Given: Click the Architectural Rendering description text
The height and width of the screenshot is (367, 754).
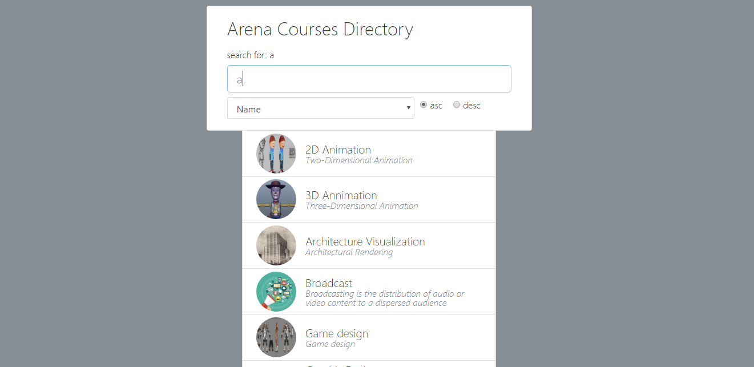Looking at the screenshot, I should pos(349,252).
